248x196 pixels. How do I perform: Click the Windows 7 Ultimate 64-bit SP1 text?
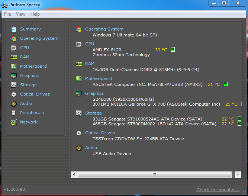(125, 35)
